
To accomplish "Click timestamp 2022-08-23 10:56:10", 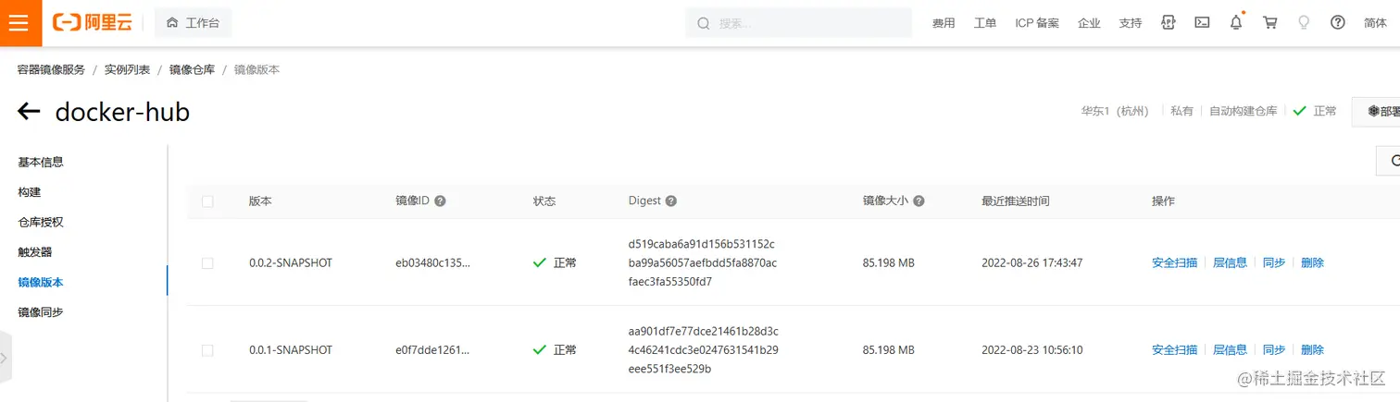I will [1031, 349].
